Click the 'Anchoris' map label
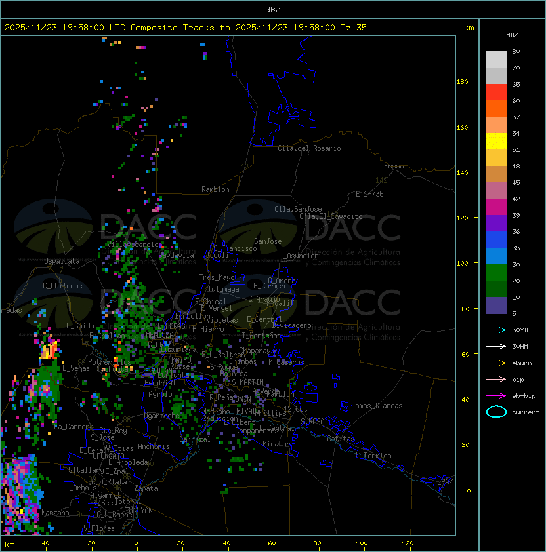 tap(154, 446)
